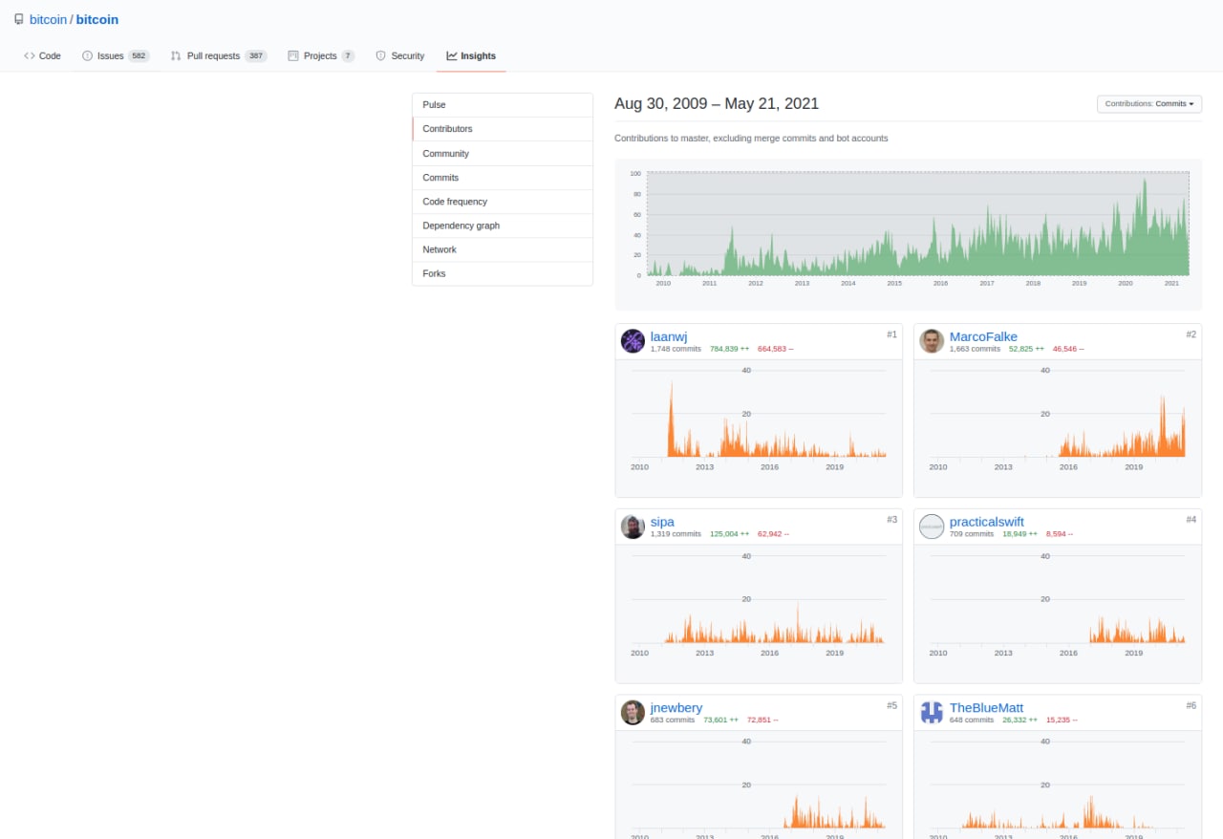Open Dependency graph in the sidebar
1223x839 pixels.
coord(503,226)
